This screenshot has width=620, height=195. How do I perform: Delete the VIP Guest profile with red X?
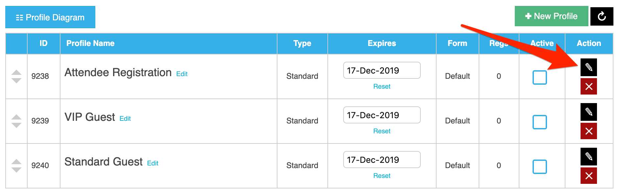click(x=588, y=131)
